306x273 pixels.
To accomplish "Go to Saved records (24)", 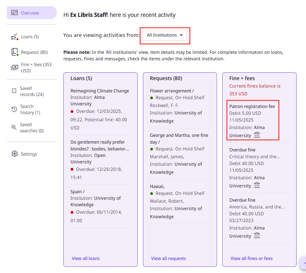I will [x=32, y=91].
